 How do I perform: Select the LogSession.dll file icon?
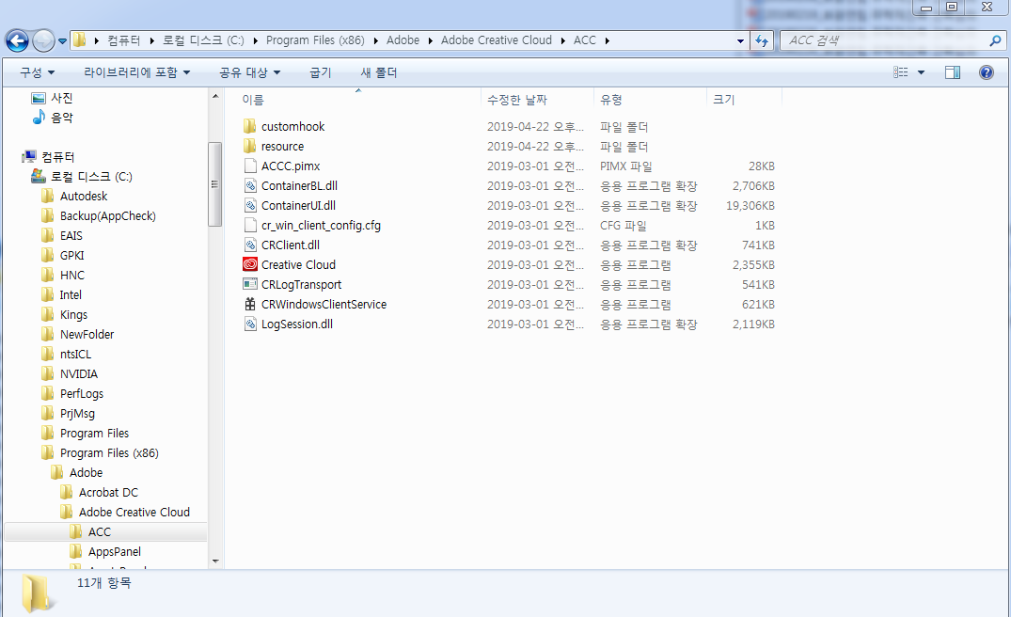[x=250, y=324]
